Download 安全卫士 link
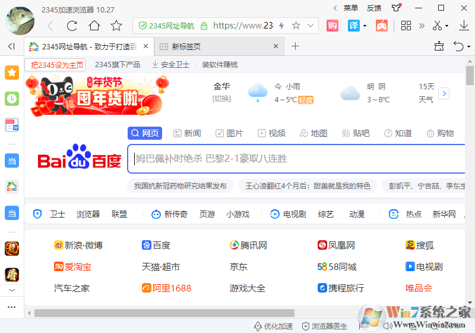This screenshot has height=333, width=475. (x=171, y=65)
